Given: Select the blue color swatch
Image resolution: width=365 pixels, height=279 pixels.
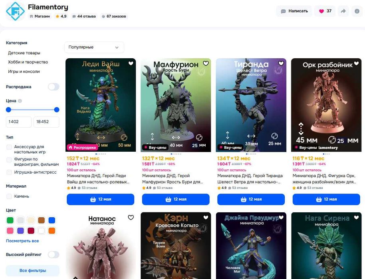Looking at the screenshot, I should pos(52,220).
